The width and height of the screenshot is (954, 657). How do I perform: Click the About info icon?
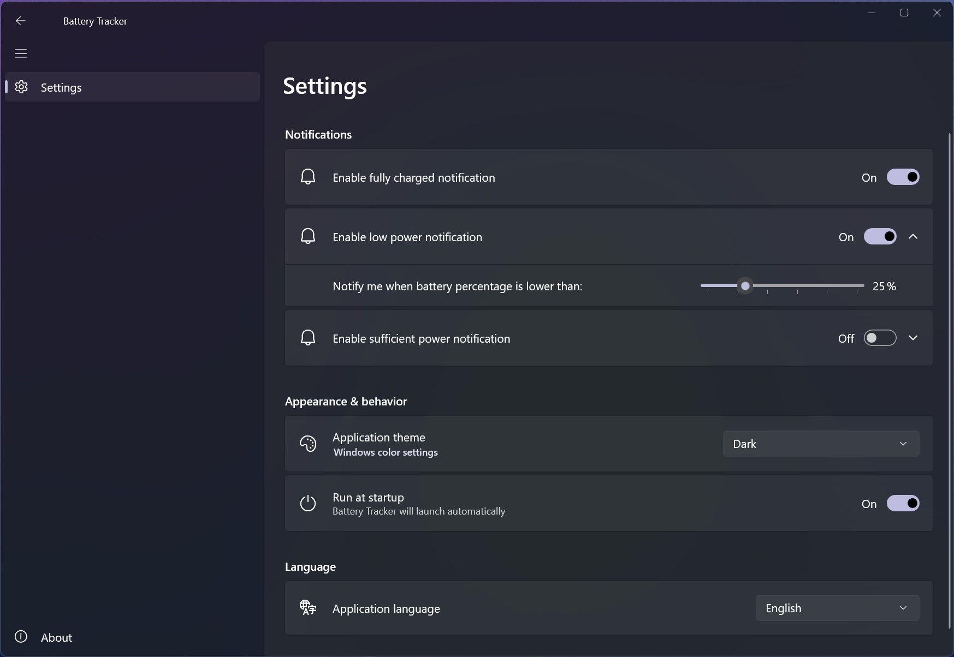21,637
